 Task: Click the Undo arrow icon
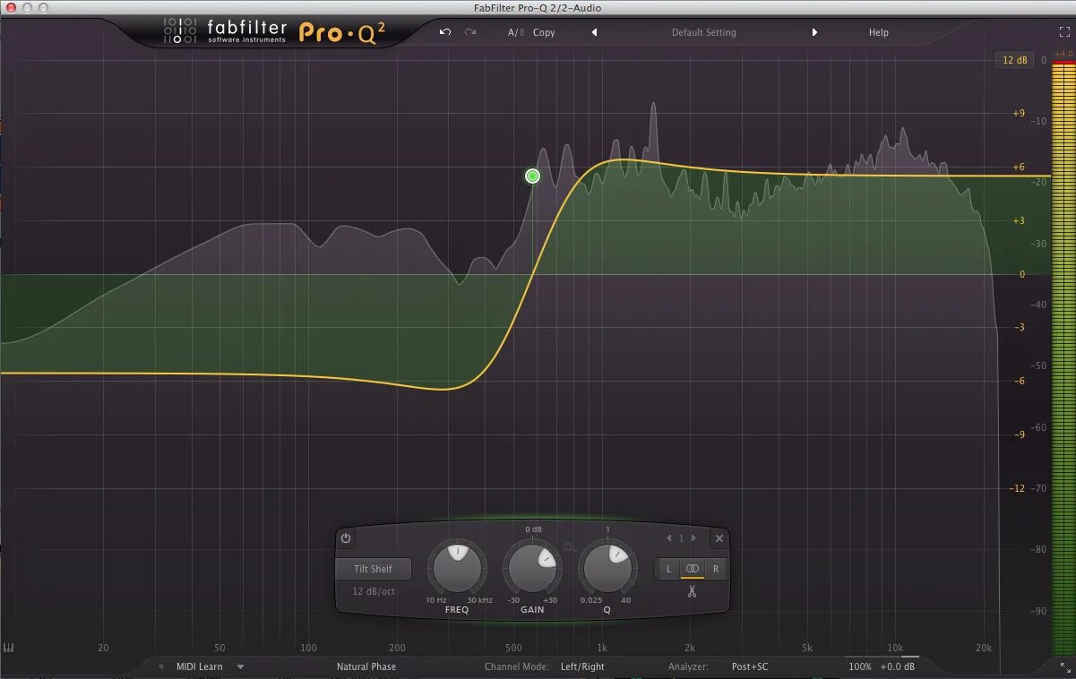445,32
